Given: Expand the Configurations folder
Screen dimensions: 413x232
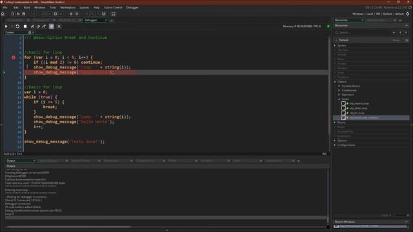Looking at the screenshot, I should [x=335, y=145].
